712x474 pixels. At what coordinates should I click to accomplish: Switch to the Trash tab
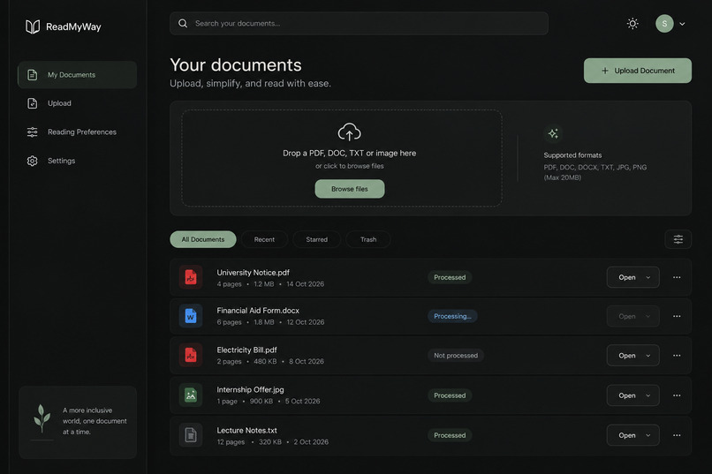(368, 239)
